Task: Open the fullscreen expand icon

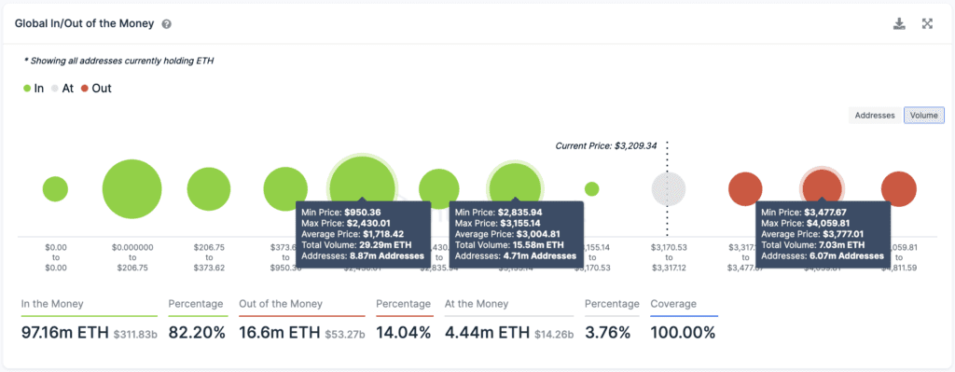Action: pos(928,23)
